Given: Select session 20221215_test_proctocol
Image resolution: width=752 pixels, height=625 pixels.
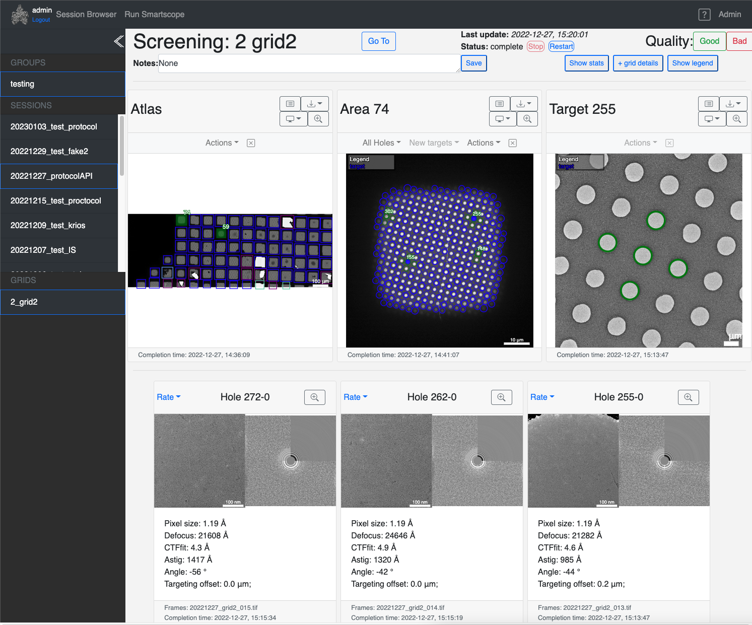Looking at the screenshot, I should (59, 201).
